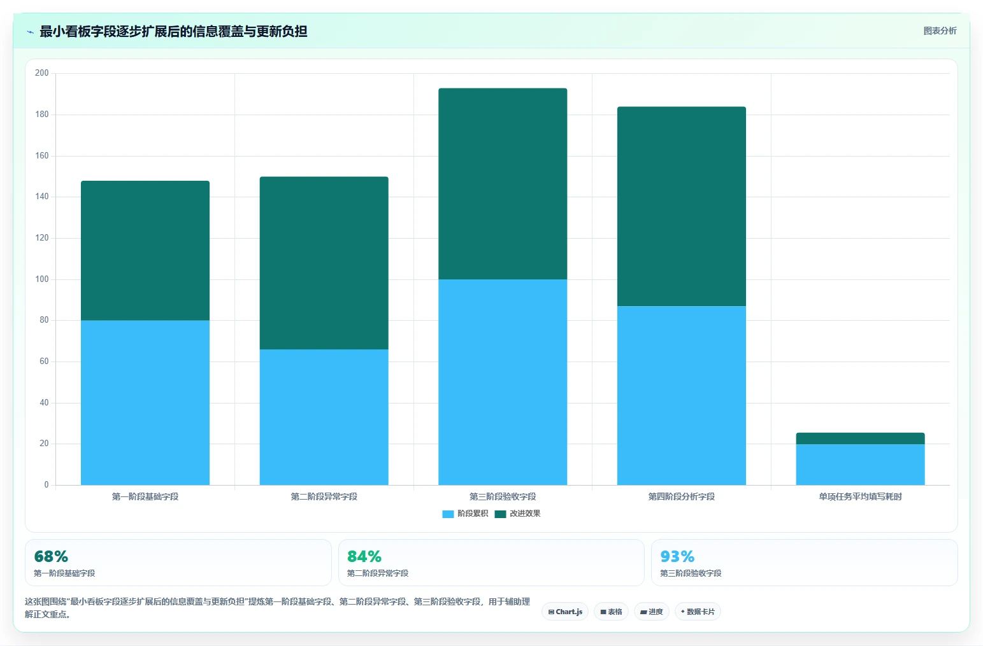Image resolution: width=983 pixels, height=646 pixels.
Task: Click the 第二阶段异常字段 caption under 84%
Action: pos(378,573)
